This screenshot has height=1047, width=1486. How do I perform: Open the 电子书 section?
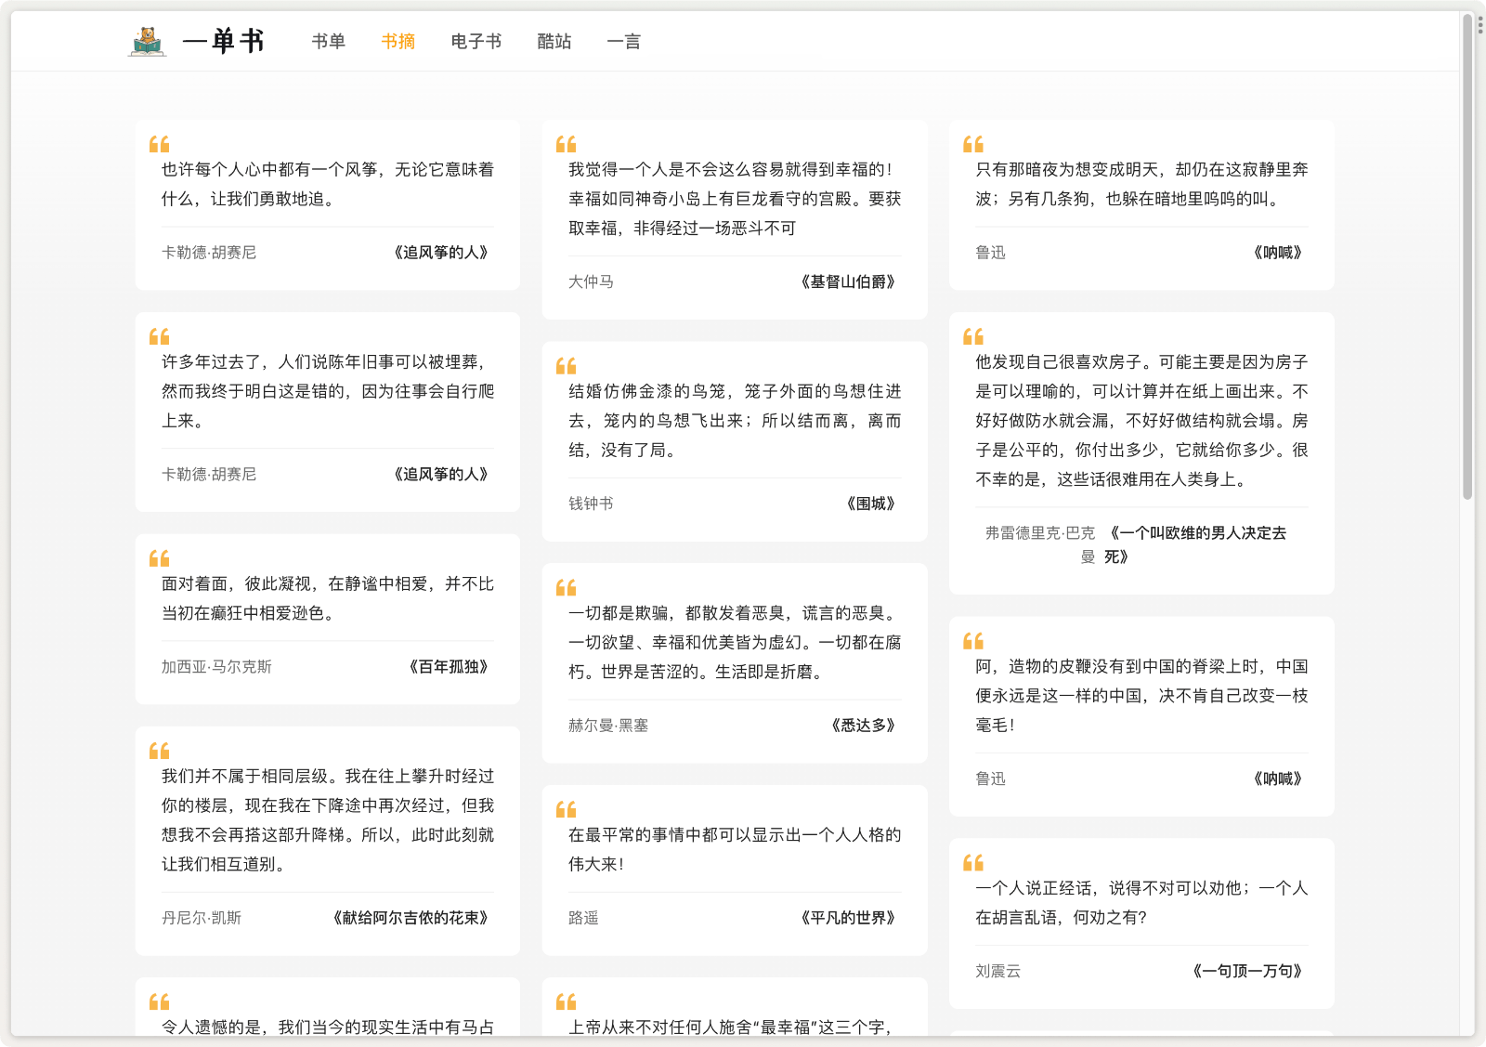coord(475,41)
